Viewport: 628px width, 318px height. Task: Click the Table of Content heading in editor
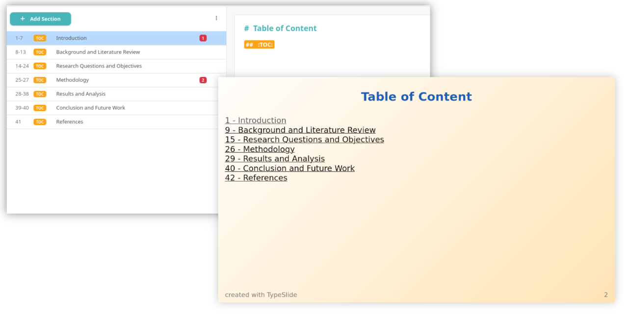(280, 28)
